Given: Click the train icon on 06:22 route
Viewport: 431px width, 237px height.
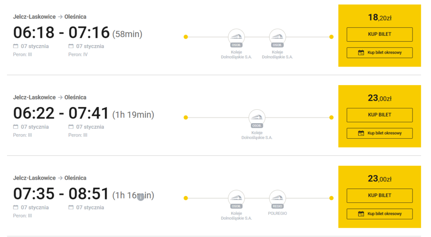Looking at the screenshot, I should (x=257, y=117).
